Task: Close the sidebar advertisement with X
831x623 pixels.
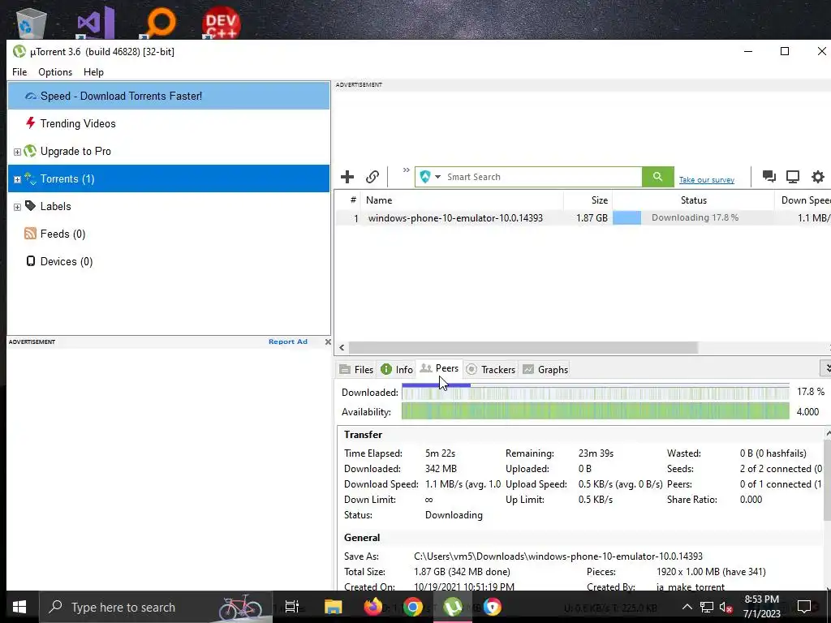Action: pos(328,342)
